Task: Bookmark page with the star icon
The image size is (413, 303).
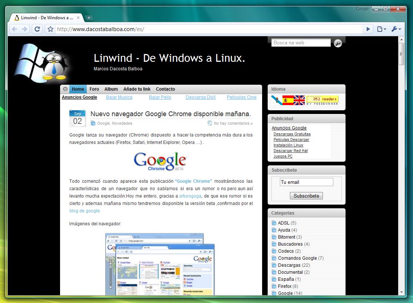Action: click(x=50, y=29)
